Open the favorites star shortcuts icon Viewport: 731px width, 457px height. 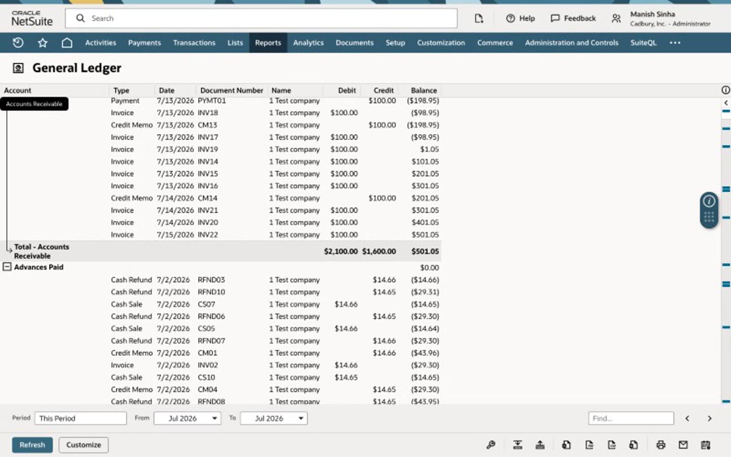tap(43, 43)
